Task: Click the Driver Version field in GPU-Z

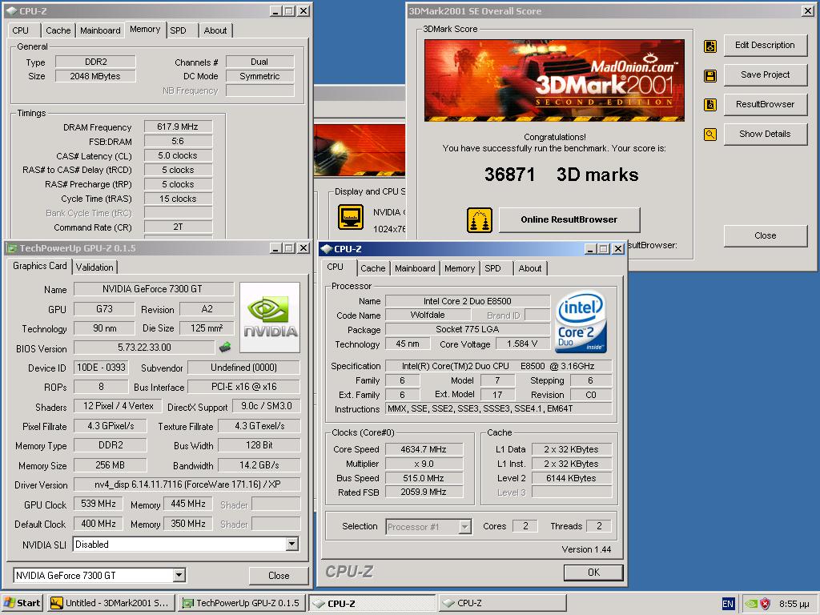Action: pyautogui.click(x=187, y=484)
